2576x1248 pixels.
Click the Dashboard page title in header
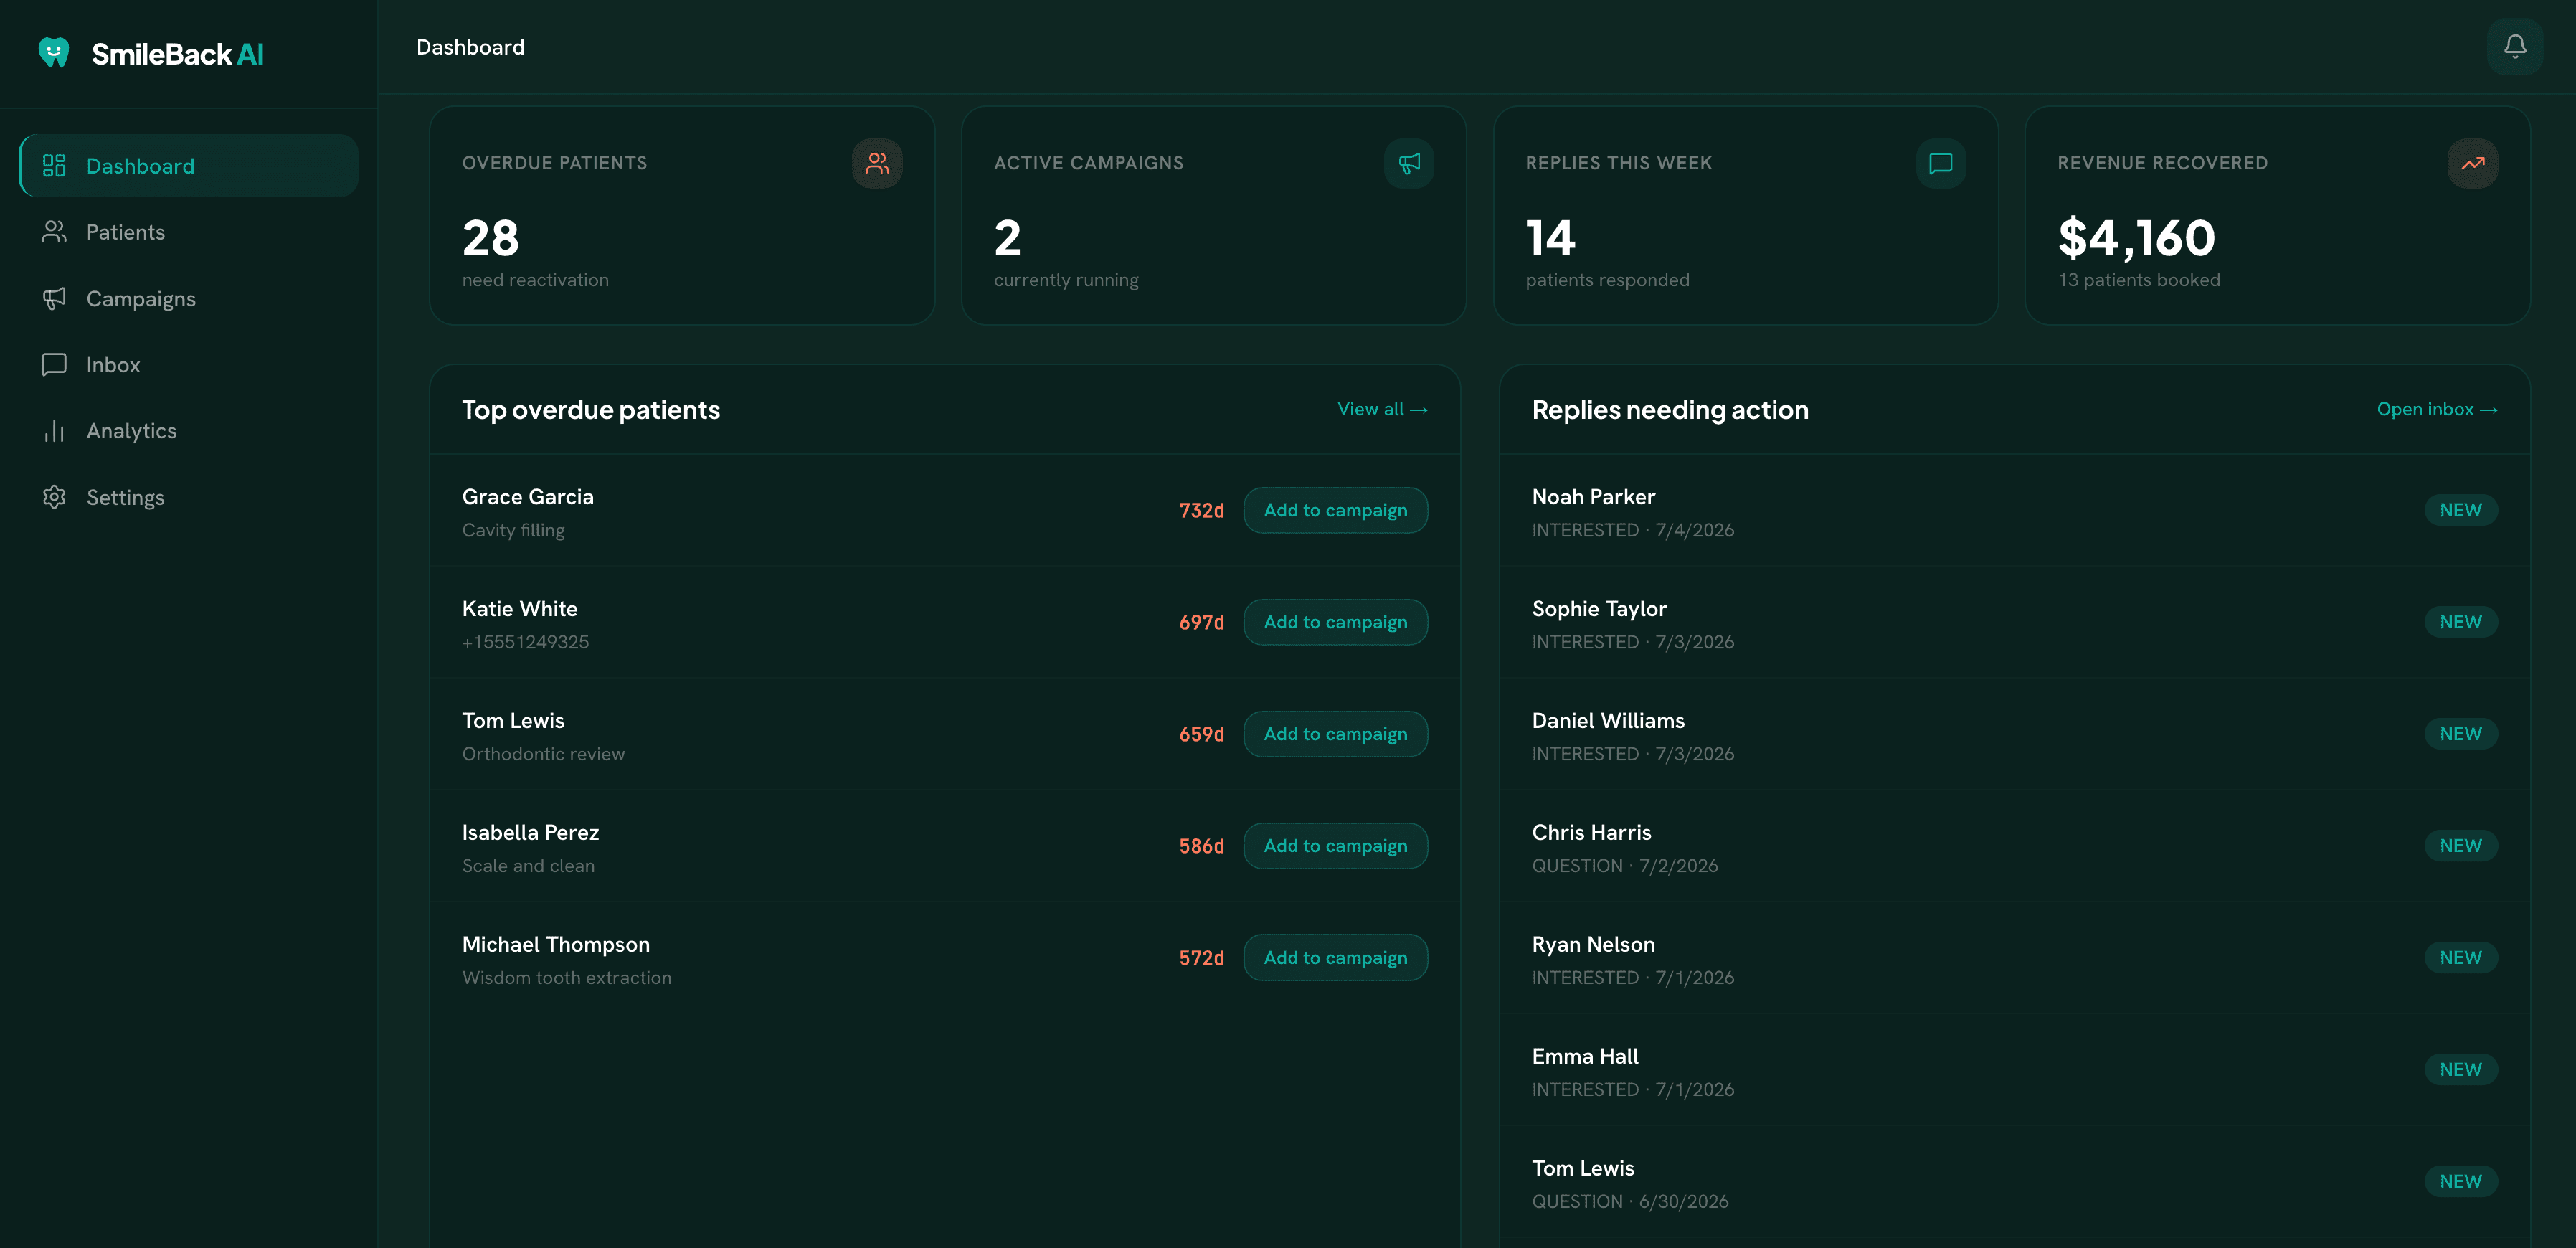[x=470, y=47]
